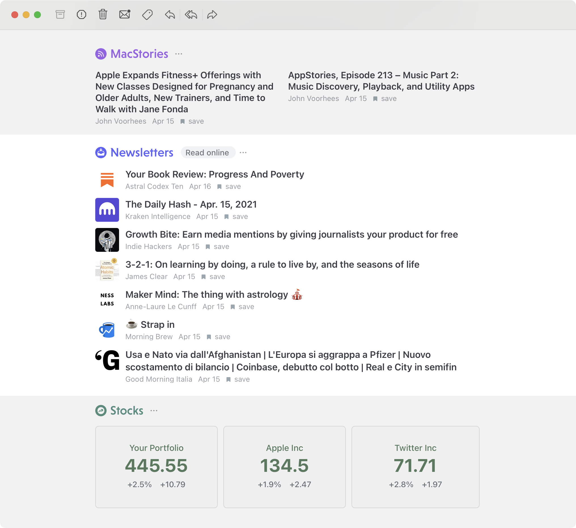Save the AppStories Episode 213 article
Image resolution: width=576 pixels, height=528 pixels.
tap(385, 99)
